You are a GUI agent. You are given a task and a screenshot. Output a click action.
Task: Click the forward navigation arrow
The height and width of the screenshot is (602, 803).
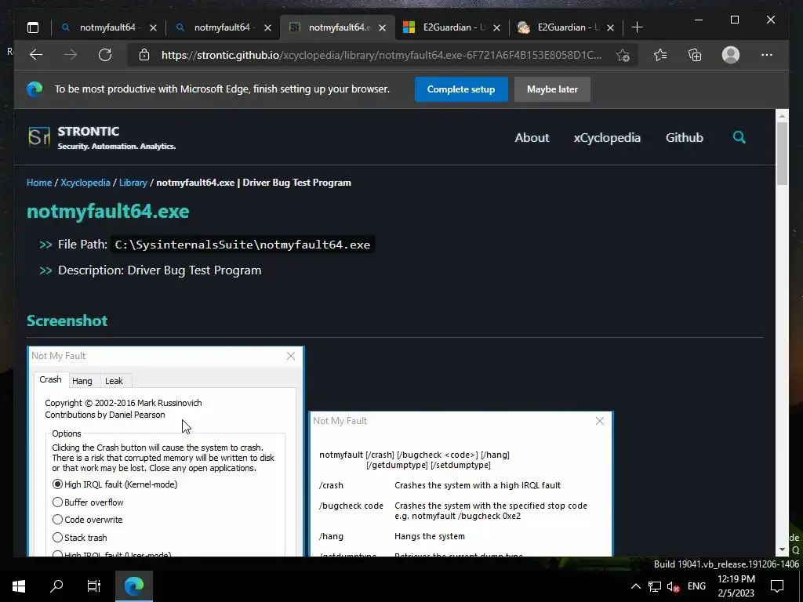[x=71, y=55]
